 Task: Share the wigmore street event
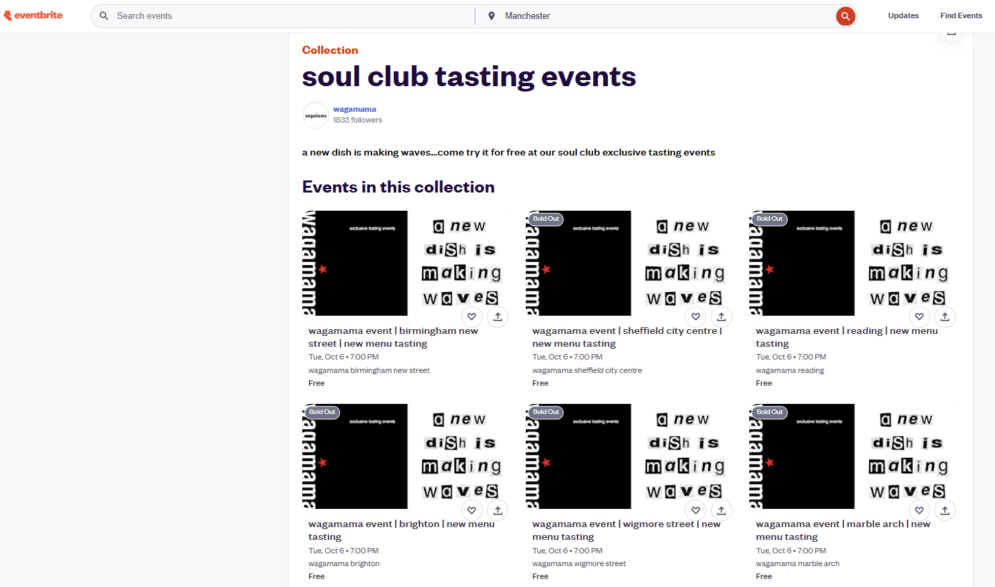click(x=721, y=510)
